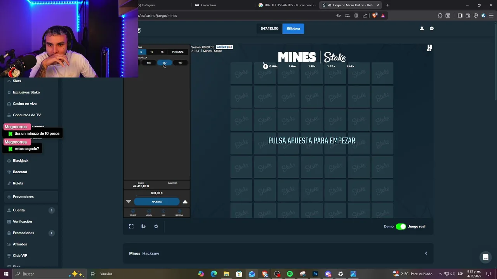Open the reader mode icon in address bar
Viewport: 497px width, 279px height.
356,15
